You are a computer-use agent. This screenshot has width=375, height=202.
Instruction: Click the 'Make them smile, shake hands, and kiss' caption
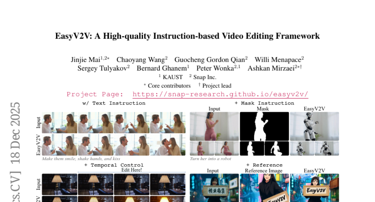tap(81, 159)
